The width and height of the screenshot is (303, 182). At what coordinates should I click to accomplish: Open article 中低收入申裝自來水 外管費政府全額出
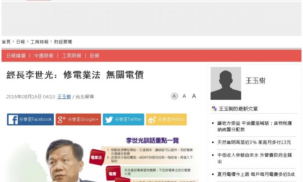pos(255,158)
